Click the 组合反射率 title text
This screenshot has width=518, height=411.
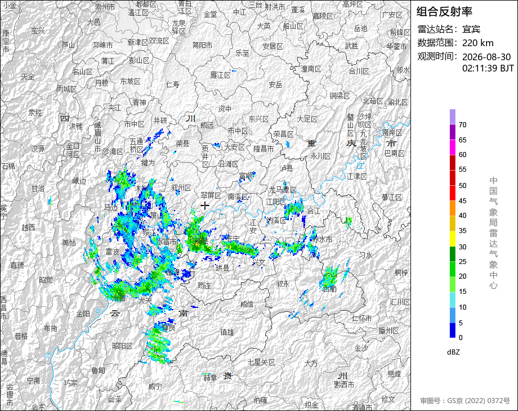444,12
